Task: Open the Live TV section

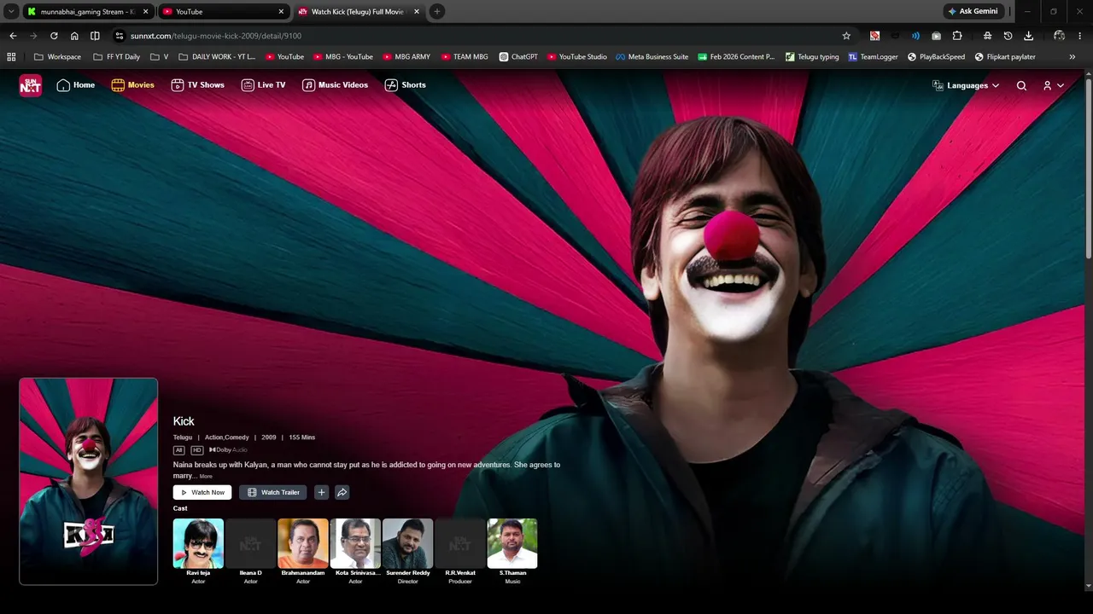Action: click(x=263, y=85)
